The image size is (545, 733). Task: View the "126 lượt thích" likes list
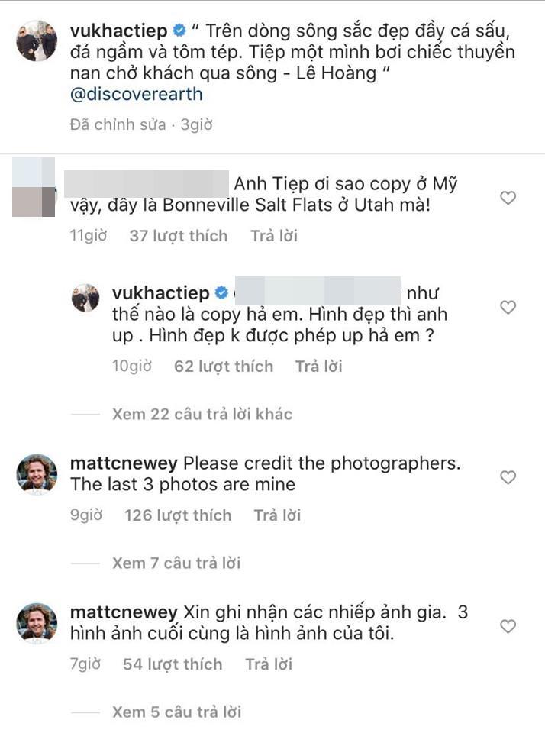tap(178, 515)
